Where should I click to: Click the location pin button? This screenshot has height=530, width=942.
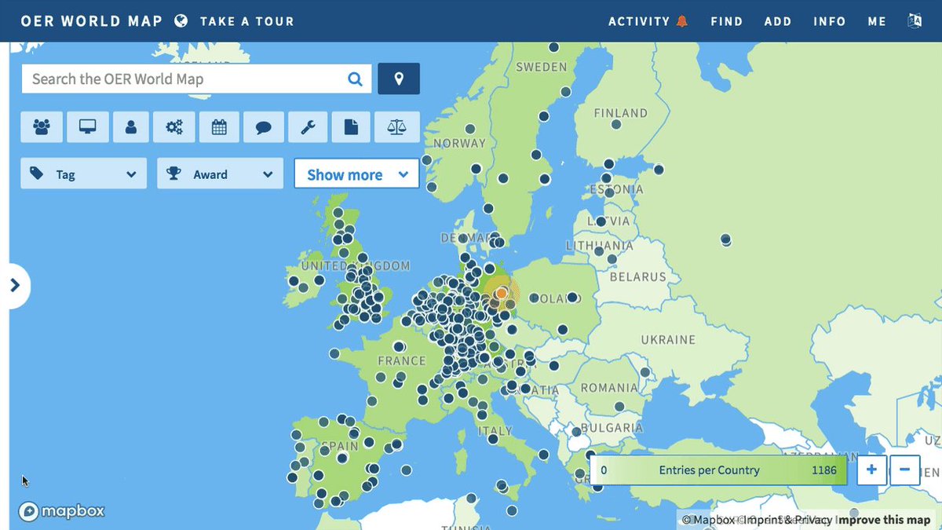tap(399, 79)
